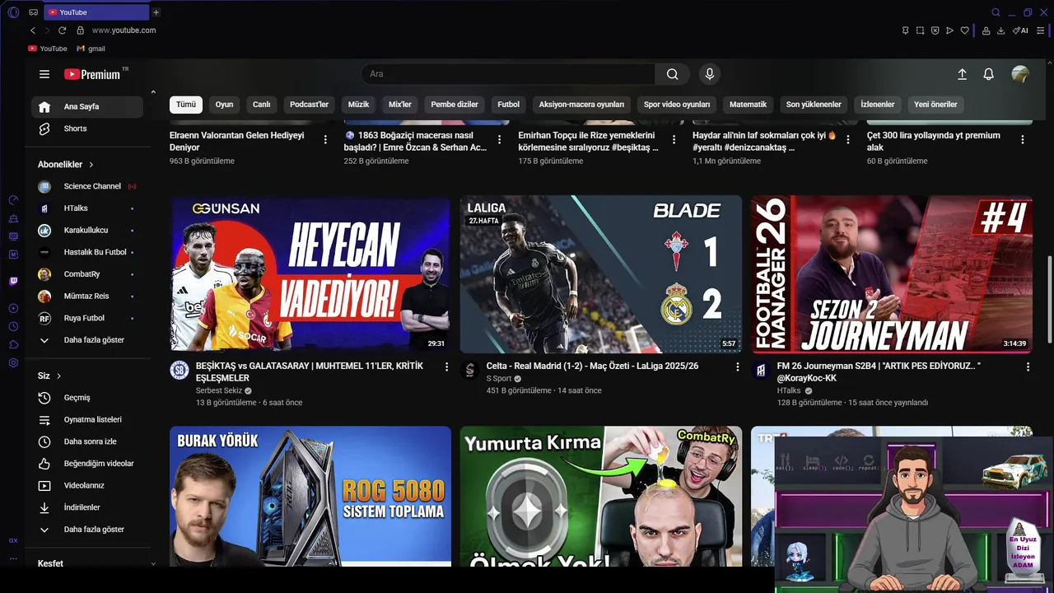Image resolution: width=1054 pixels, height=593 pixels.
Task: Open Serbest Sekiz channel avatar
Action: (x=180, y=370)
